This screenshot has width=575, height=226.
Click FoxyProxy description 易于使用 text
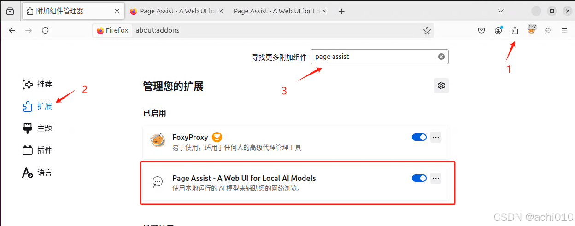click(x=237, y=147)
